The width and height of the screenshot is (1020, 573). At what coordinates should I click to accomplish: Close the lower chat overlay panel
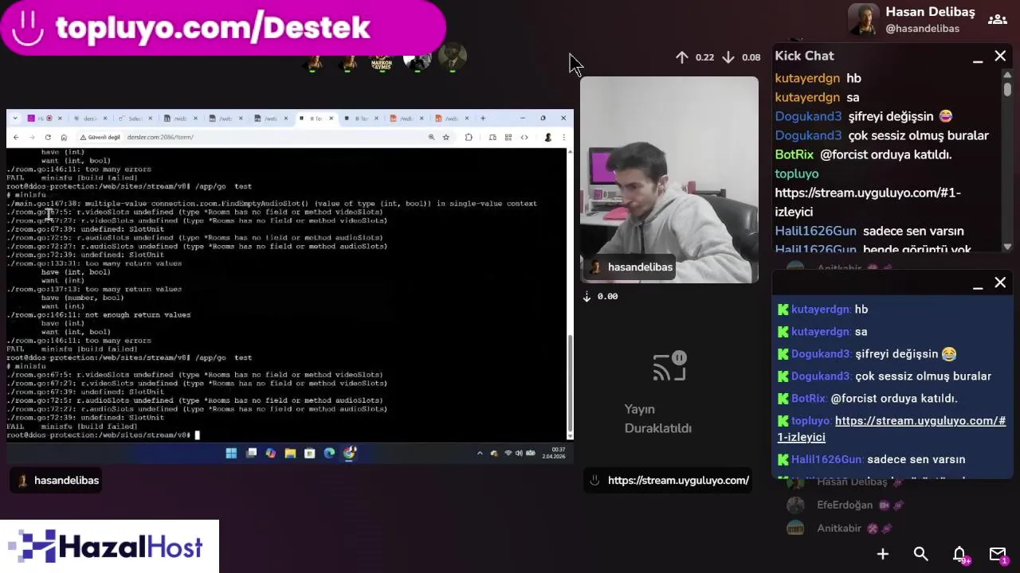coord(1000,283)
